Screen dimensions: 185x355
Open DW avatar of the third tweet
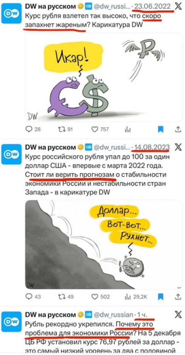point(11,322)
